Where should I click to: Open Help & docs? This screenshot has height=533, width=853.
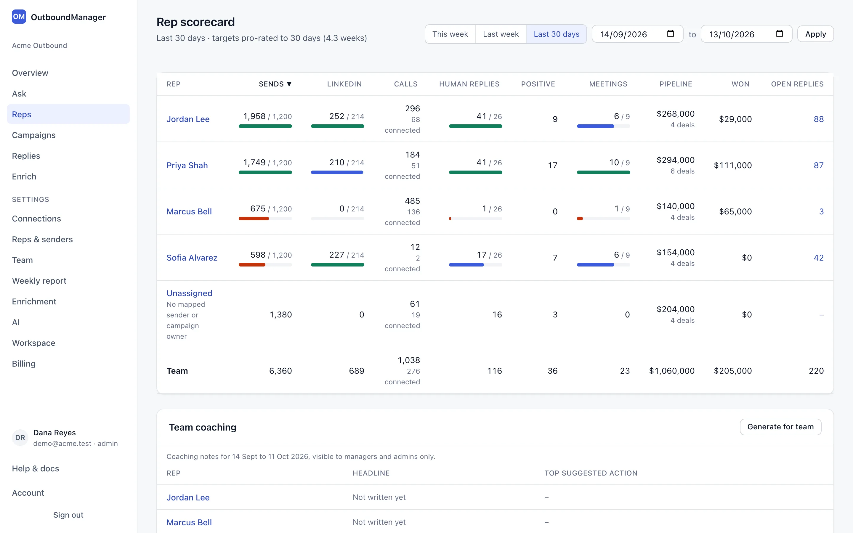36,468
